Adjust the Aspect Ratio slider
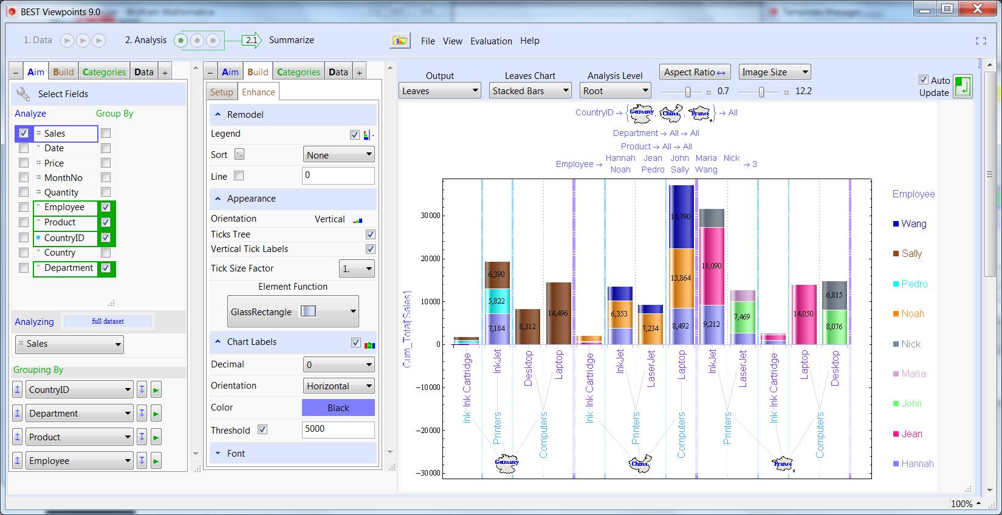The image size is (1002, 515). coord(687,92)
